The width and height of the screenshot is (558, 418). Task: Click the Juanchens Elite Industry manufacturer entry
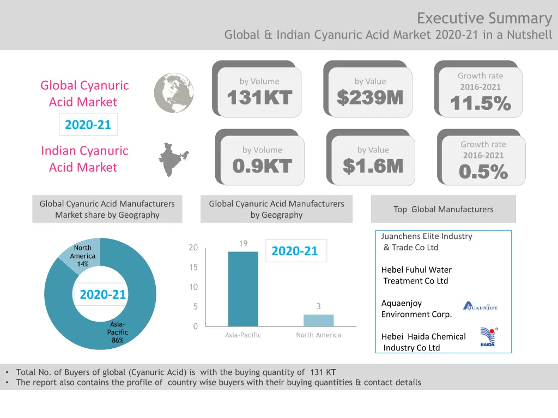point(427,242)
